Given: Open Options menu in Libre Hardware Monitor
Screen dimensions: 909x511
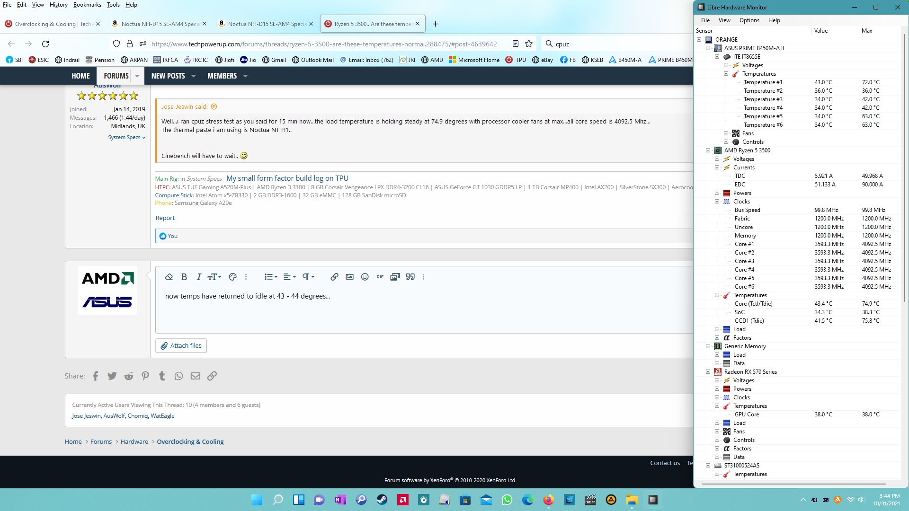Looking at the screenshot, I should click(x=749, y=20).
